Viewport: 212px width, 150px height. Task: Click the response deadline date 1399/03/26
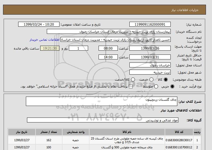pos(150,48)
